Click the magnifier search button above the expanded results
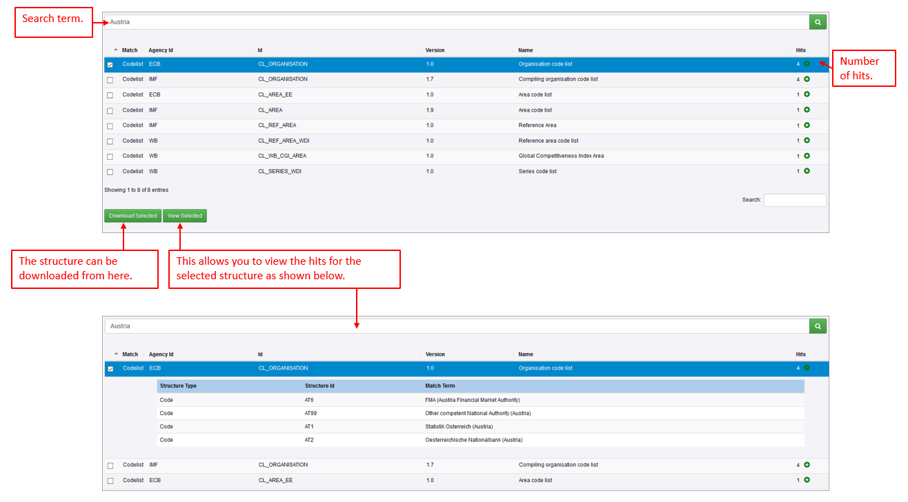Image resolution: width=908 pixels, height=502 pixels. [817, 326]
